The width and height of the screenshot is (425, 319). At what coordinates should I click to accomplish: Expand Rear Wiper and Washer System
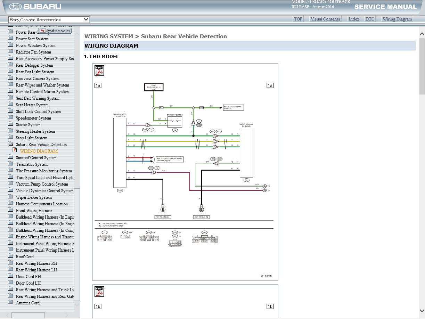point(42,85)
